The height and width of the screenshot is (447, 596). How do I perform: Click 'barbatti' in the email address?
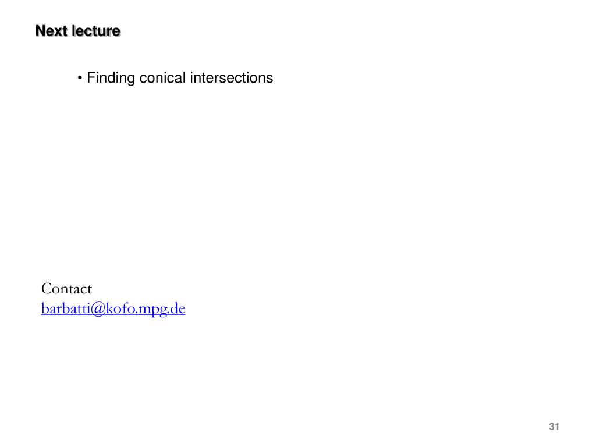pos(65,308)
